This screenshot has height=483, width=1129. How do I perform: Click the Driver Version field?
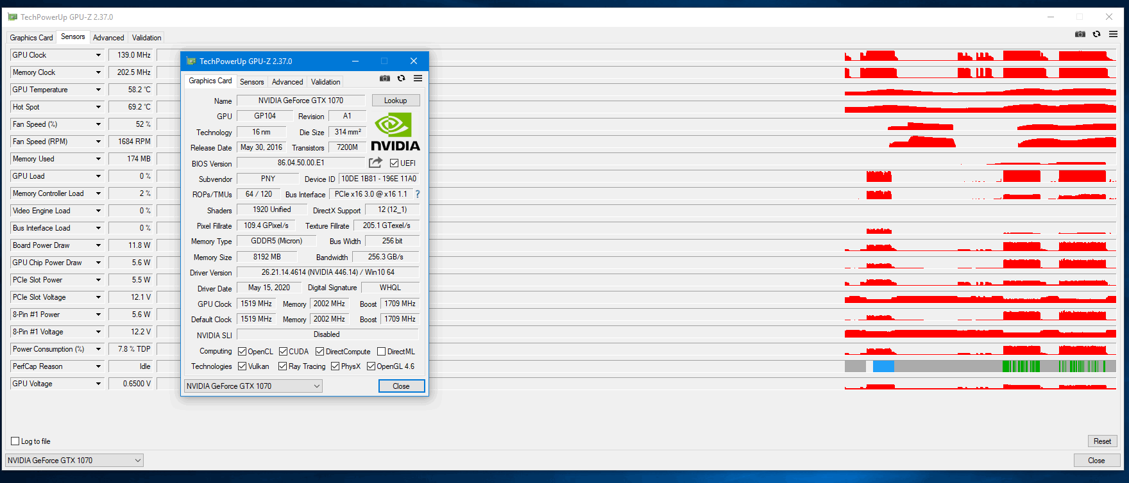pyautogui.click(x=328, y=272)
